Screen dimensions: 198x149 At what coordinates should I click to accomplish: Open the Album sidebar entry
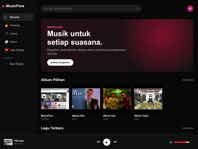click(x=18, y=42)
